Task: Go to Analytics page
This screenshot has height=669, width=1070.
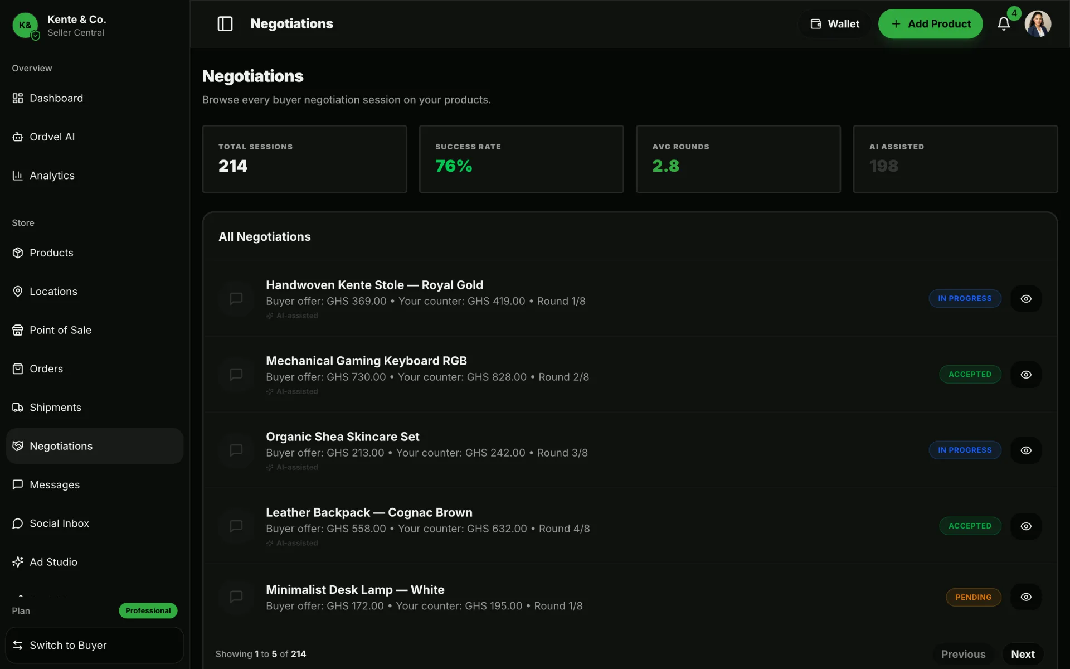Action: click(95, 176)
